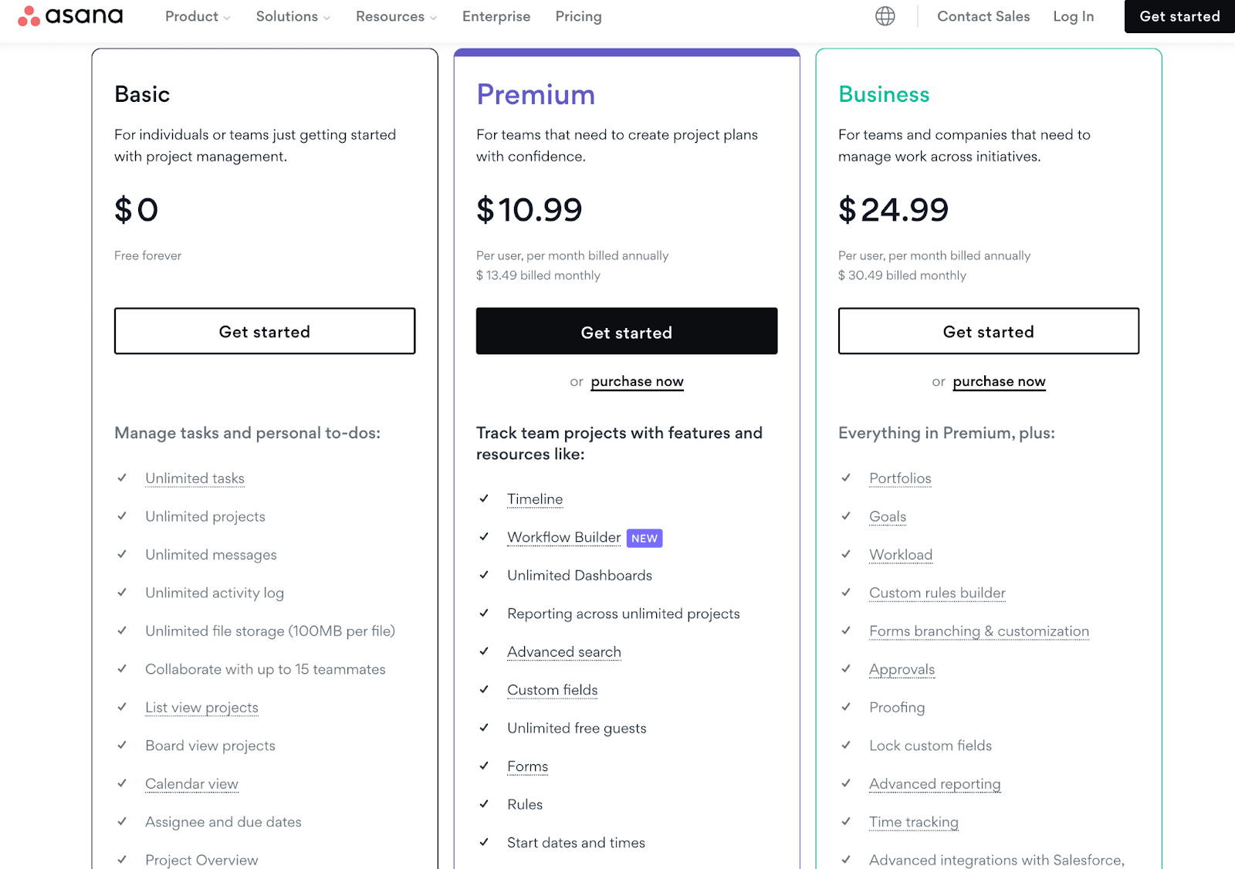This screenshot has width=1235, height=869.
Task: Expand the Solutions dropdown
Action: [293, 16]
